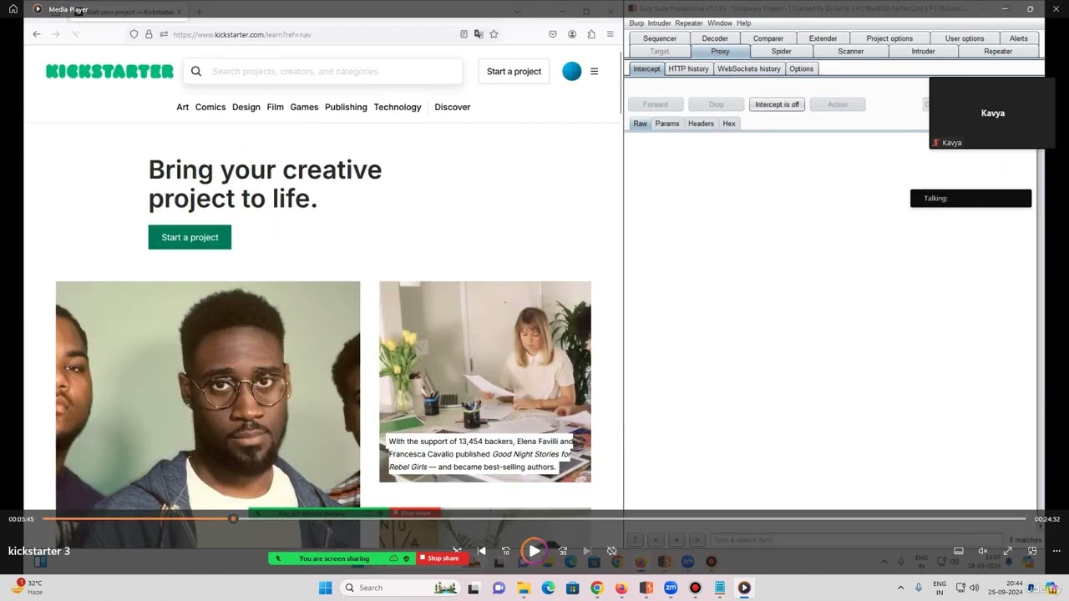Open the Windows Start menu
The height and width of the screenshot is (601, 1069).
pyautogui.click(x=325, y=588)
